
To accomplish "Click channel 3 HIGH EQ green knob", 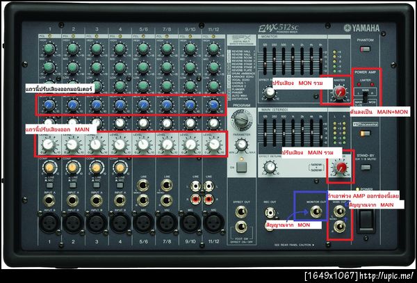I will pos(97,49).
